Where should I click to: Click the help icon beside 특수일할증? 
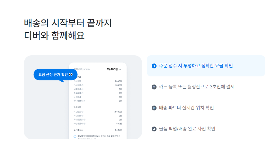(84, 120)
